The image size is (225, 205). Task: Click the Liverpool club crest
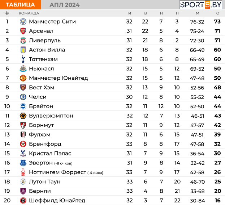click(23, 40)
